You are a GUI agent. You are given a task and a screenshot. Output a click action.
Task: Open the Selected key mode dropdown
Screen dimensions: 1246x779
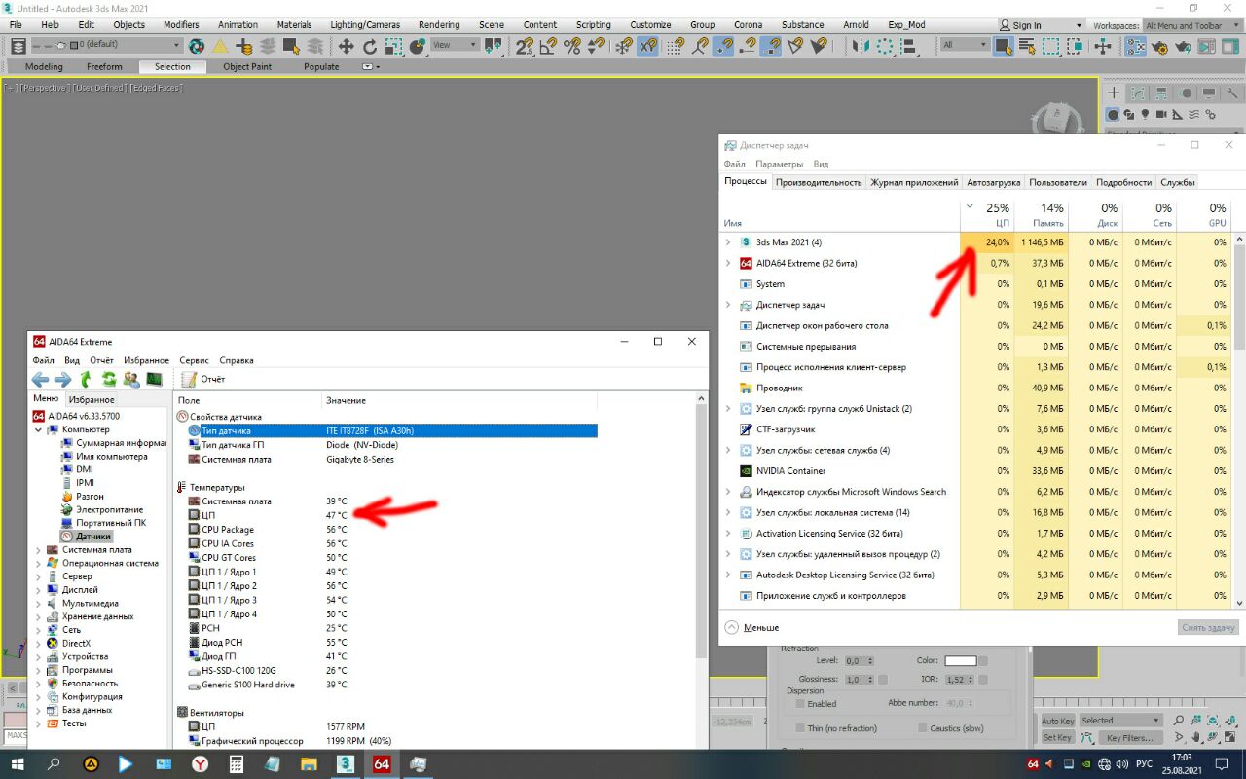[1120, 721]
